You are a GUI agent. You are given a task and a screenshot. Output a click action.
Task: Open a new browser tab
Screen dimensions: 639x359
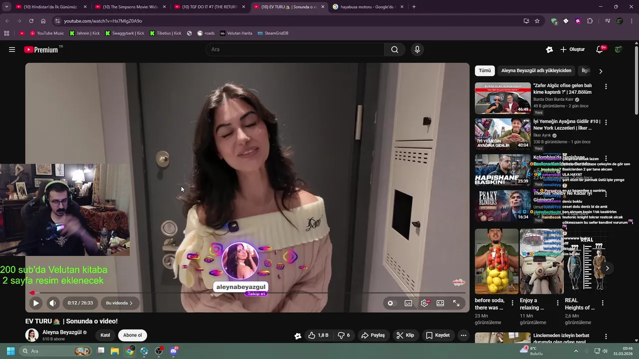click(414, 7)
